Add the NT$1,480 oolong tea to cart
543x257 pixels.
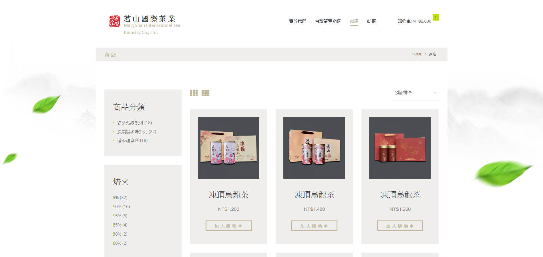(314, 226)
